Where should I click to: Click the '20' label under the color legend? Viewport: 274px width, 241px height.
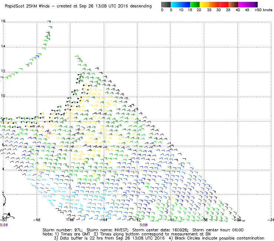coord(199,10)
